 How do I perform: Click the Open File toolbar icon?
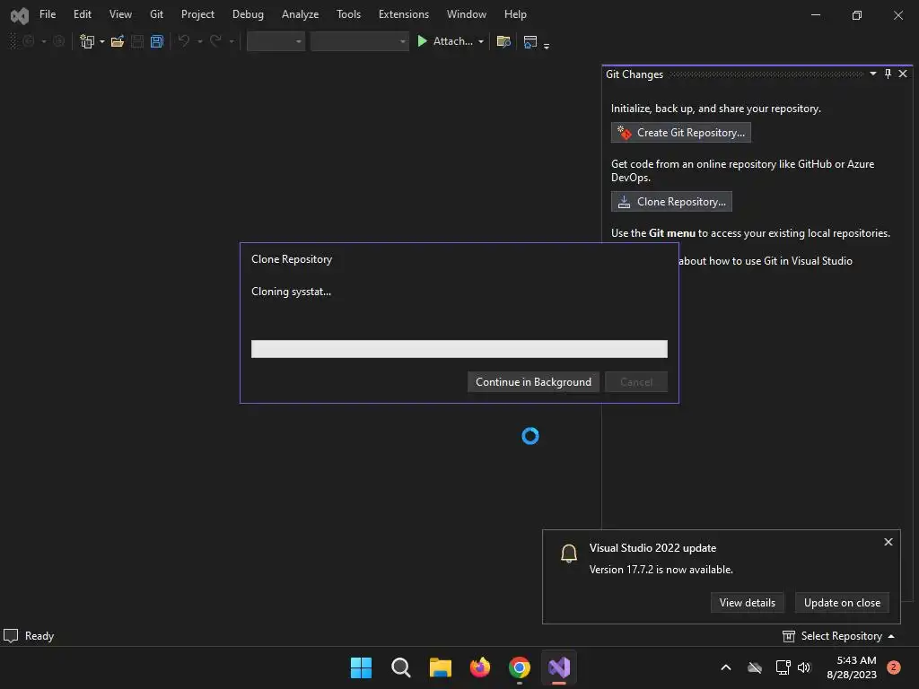point(118,41)
